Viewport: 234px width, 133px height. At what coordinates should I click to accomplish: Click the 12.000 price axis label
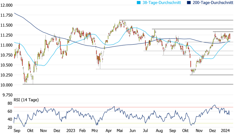point(7,5)
